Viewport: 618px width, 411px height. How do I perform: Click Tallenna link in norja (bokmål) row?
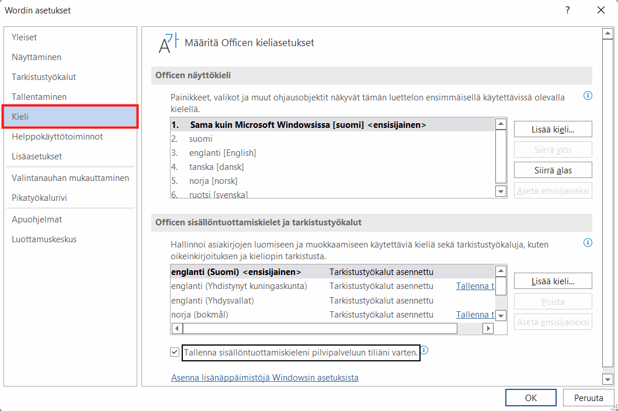[x=475, y=315]
